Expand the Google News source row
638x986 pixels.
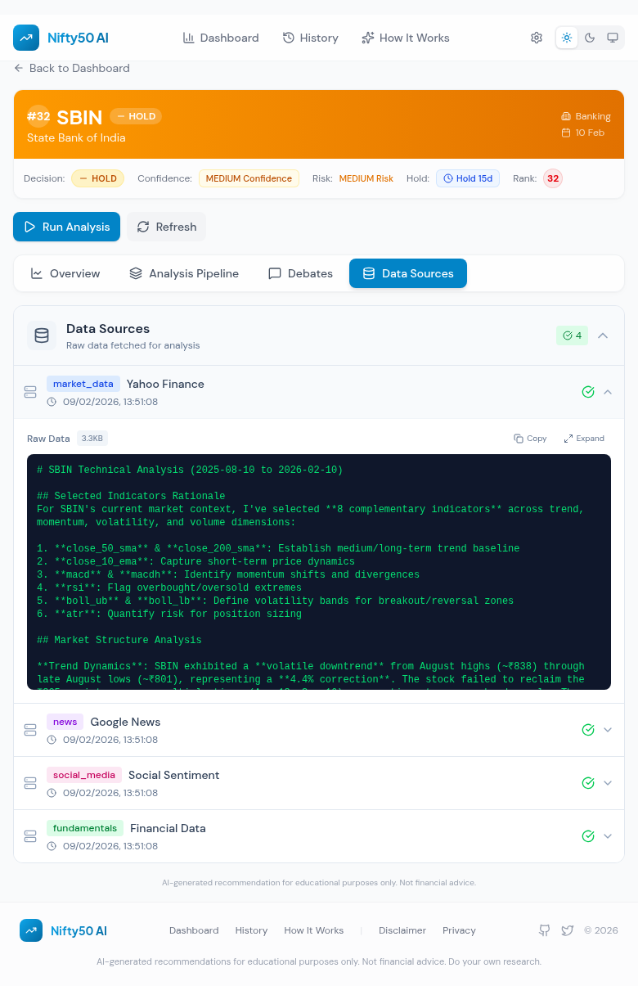click(608, 730)
